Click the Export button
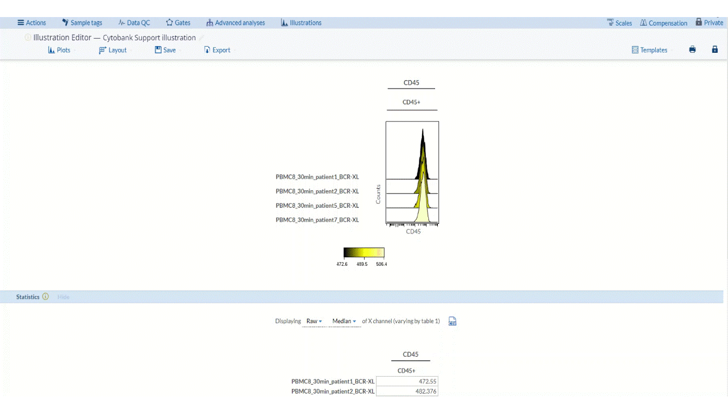The height and width of the screenshot is (409, 728). [217, 50]
